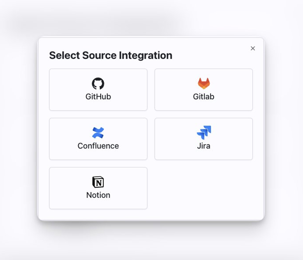Click the Jira blue arrows logo

[204, 133]
